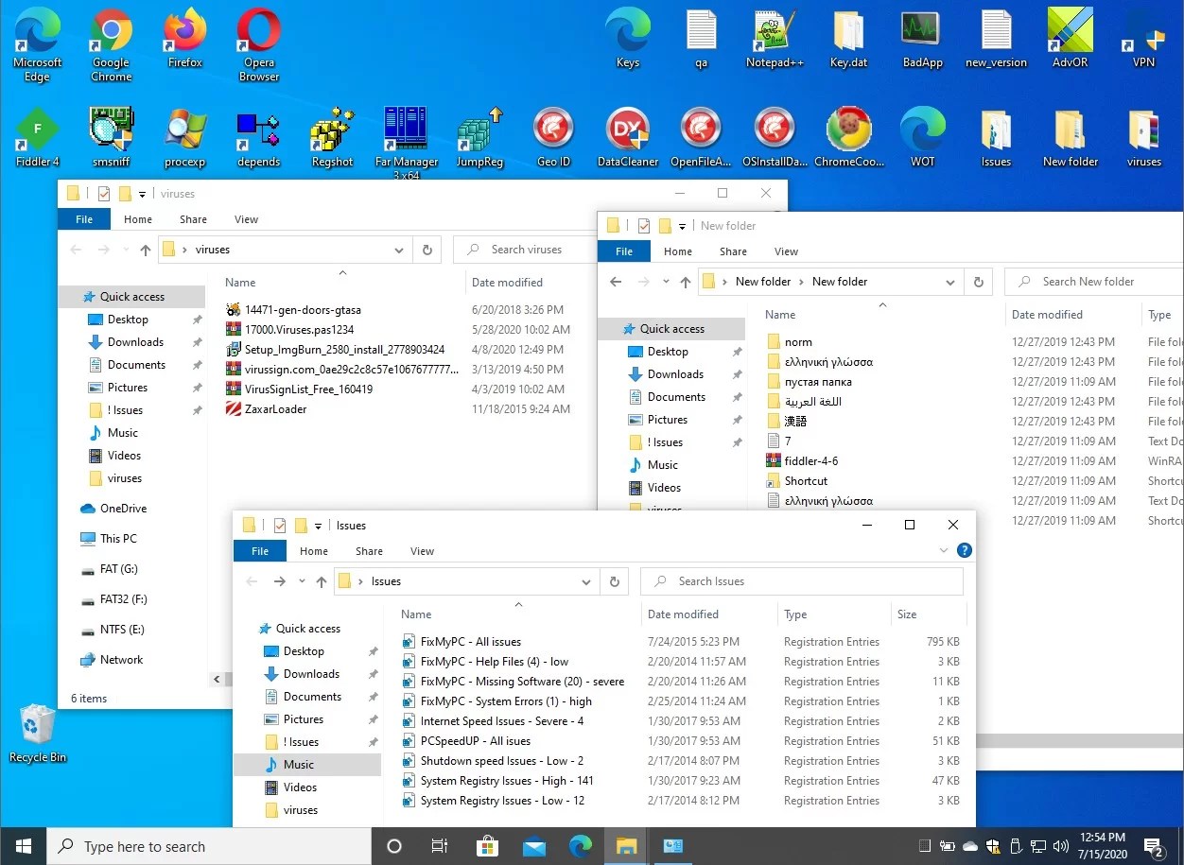The height and width of the screenshot is (865, 1184).
Task: Unpin ! Issues in the Issues window sidebar
Action: [373, 741]
